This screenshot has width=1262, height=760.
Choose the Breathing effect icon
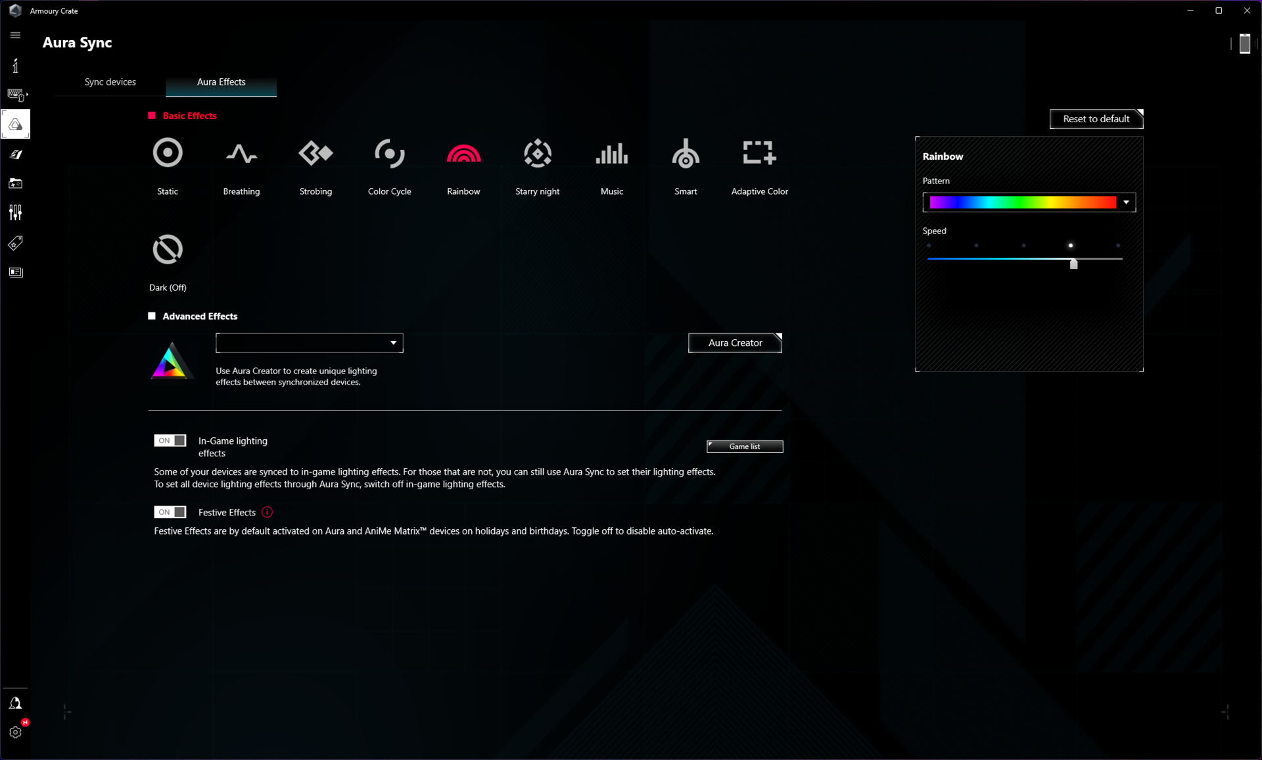pos(241,153)
